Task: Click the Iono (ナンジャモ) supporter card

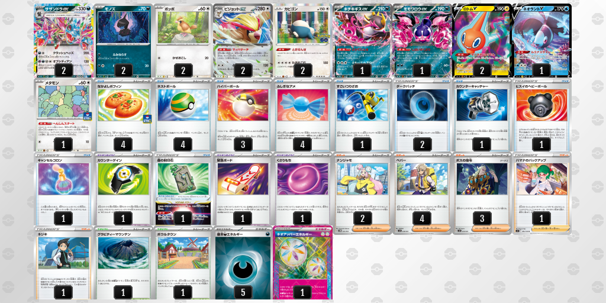Action: (x=362, y=193)
